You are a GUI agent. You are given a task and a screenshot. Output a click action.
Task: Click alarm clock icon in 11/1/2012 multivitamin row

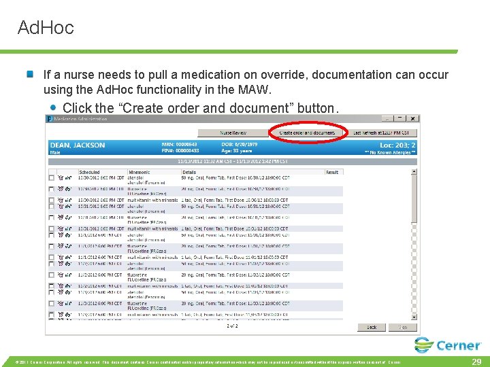pyautogui.click(x=61, y=258)
